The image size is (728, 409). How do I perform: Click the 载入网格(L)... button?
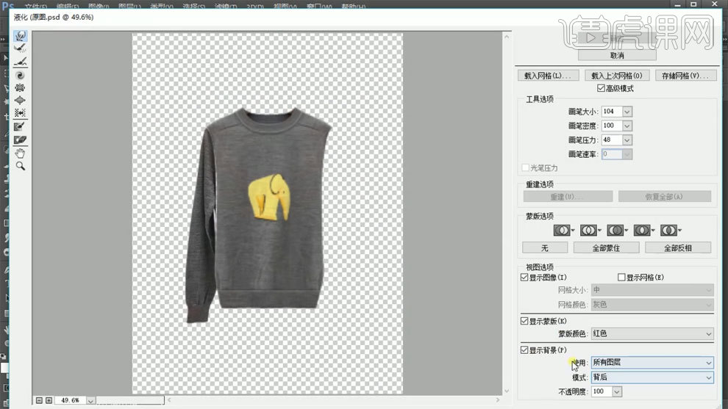pyautogui.click(x=549, y=76)
